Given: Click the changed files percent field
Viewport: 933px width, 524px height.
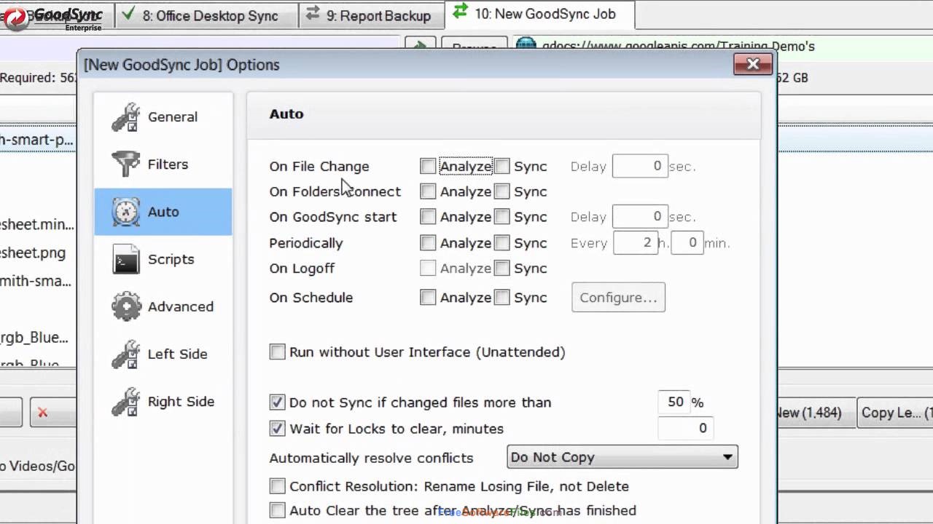Looking at the screenshot, I should [x=674, y=402].
